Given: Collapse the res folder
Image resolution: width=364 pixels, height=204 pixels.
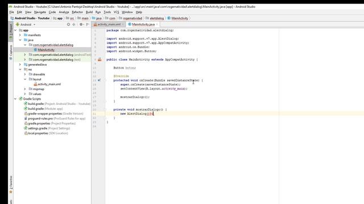Looking at the screenshot, I should pyautogui.click(x=20, y=69).
